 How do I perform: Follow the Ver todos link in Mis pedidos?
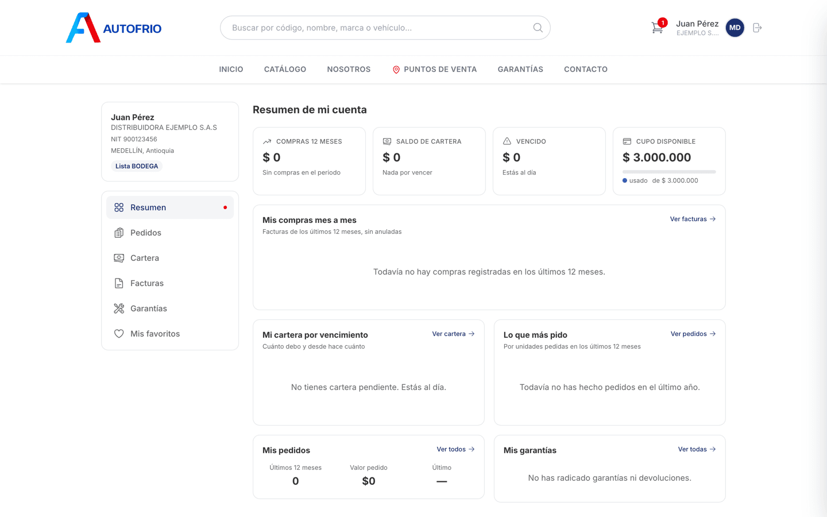[455, 449]
